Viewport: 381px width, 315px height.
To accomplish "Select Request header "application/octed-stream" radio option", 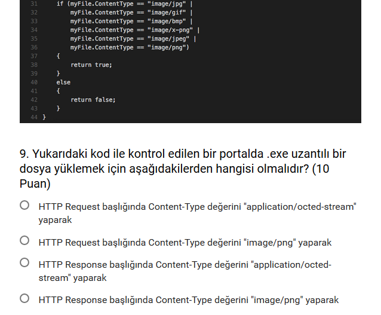I will point(24,206).
